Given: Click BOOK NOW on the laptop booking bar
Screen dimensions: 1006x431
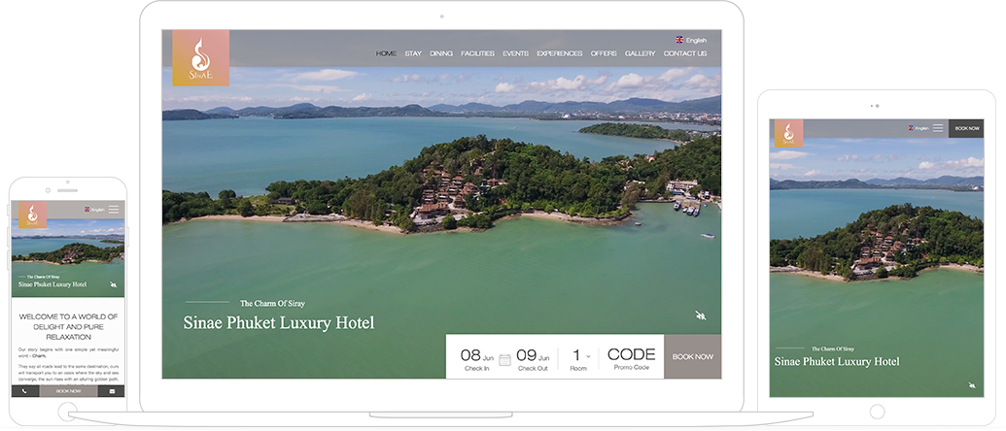Looking at the screenshot, I should [693, 356].
